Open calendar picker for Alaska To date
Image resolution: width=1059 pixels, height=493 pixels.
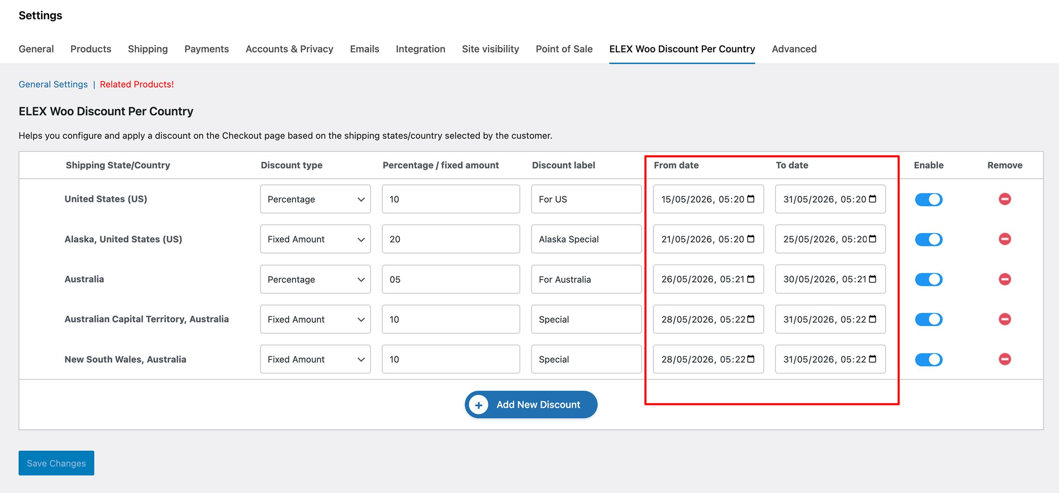(873, 239)
